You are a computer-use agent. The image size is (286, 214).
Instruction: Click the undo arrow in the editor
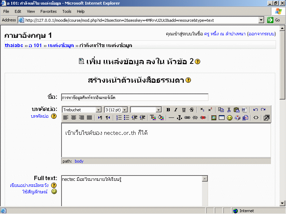click(x=255, y=110)
